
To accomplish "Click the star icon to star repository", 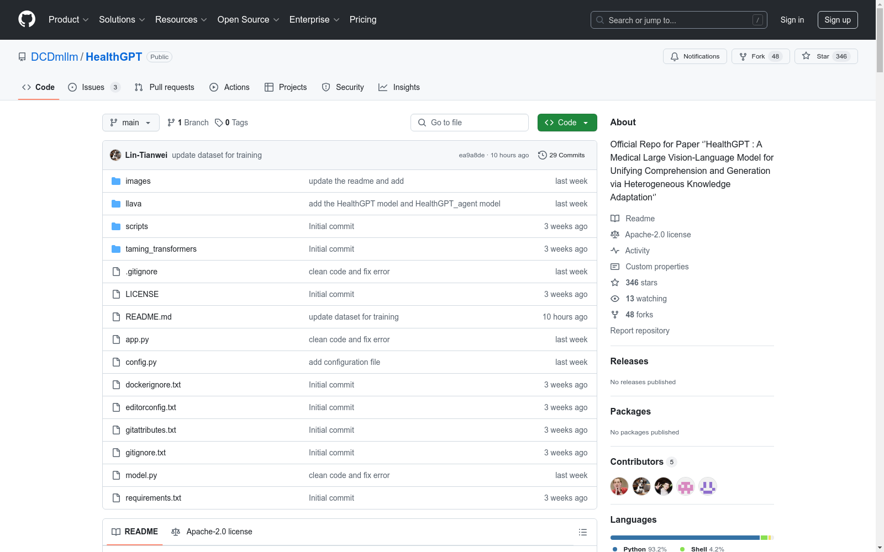I will click(x=806, y=56).
